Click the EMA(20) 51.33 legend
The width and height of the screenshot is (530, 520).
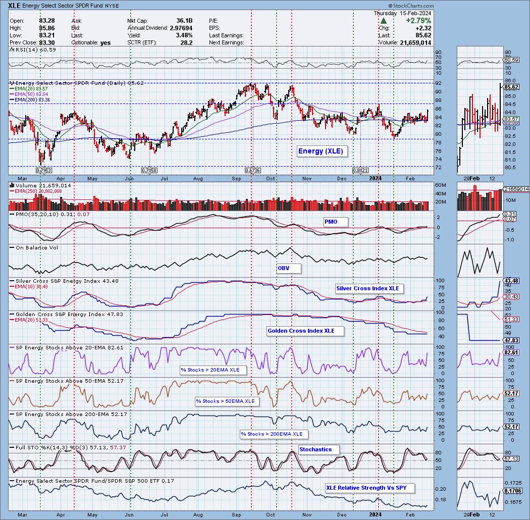[x=29, y=320]
